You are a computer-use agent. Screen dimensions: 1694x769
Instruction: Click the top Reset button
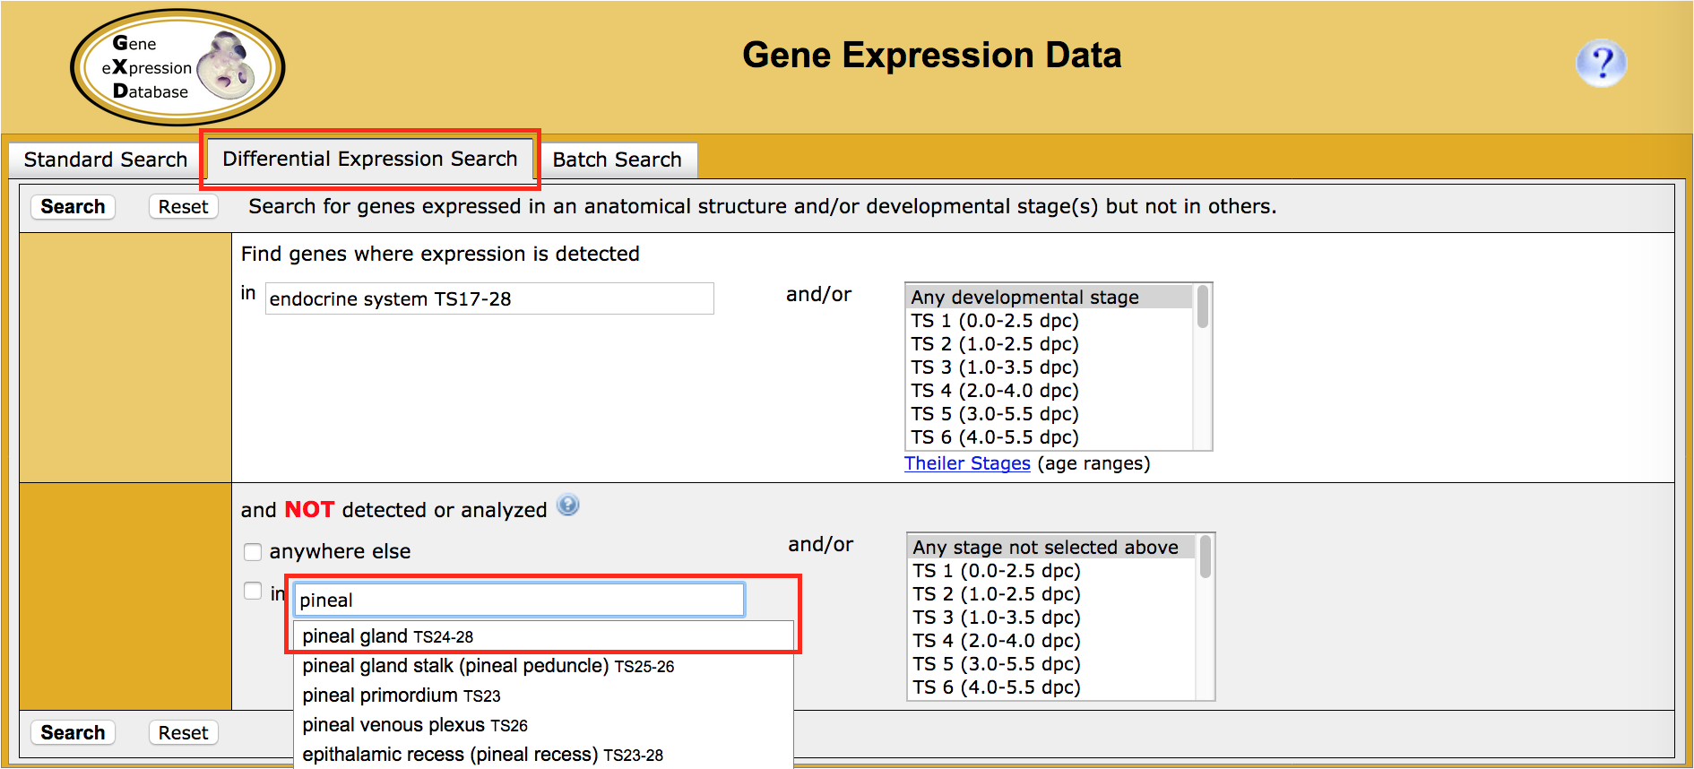point(183,206)
